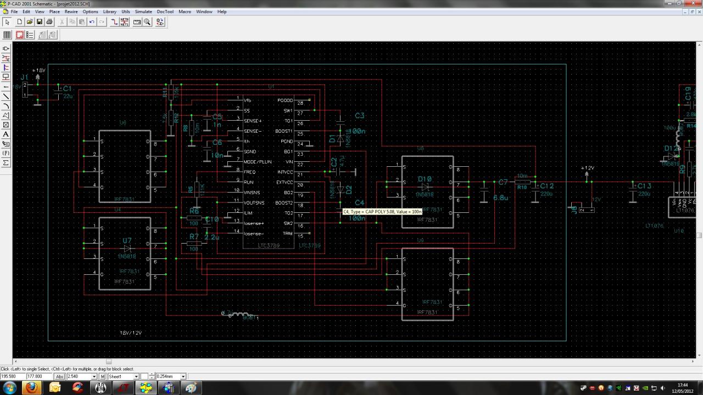Select the Place Arc tool
The height and width of the screenshot is (395, 703).
pos(6,106)
